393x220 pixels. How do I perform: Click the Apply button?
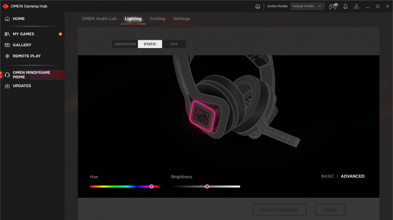[x=330, y=210]
